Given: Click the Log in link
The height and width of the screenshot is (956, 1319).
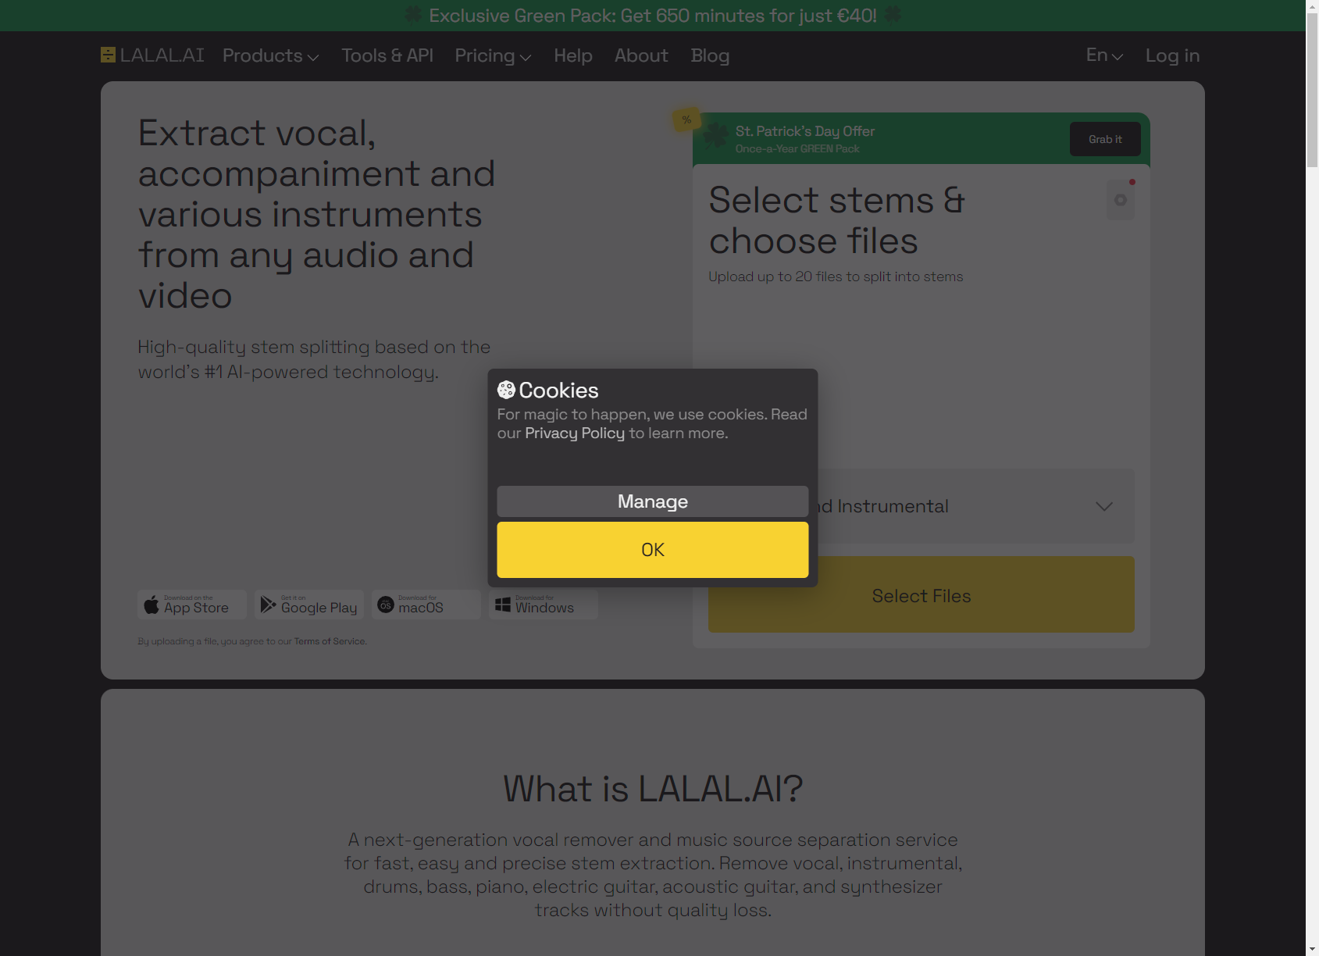Looking at the screenshot, I should (1172, 55).
